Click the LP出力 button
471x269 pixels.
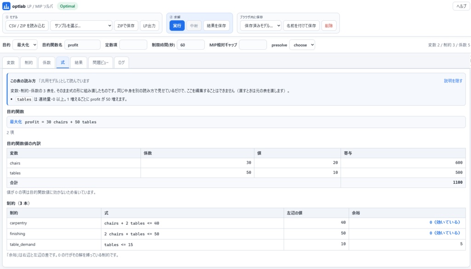pyautogui.click(x=149, y=26)
